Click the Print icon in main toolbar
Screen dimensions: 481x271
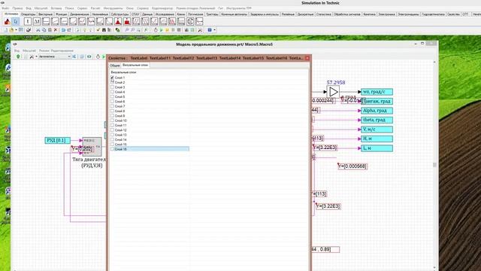tap(29, 30)
